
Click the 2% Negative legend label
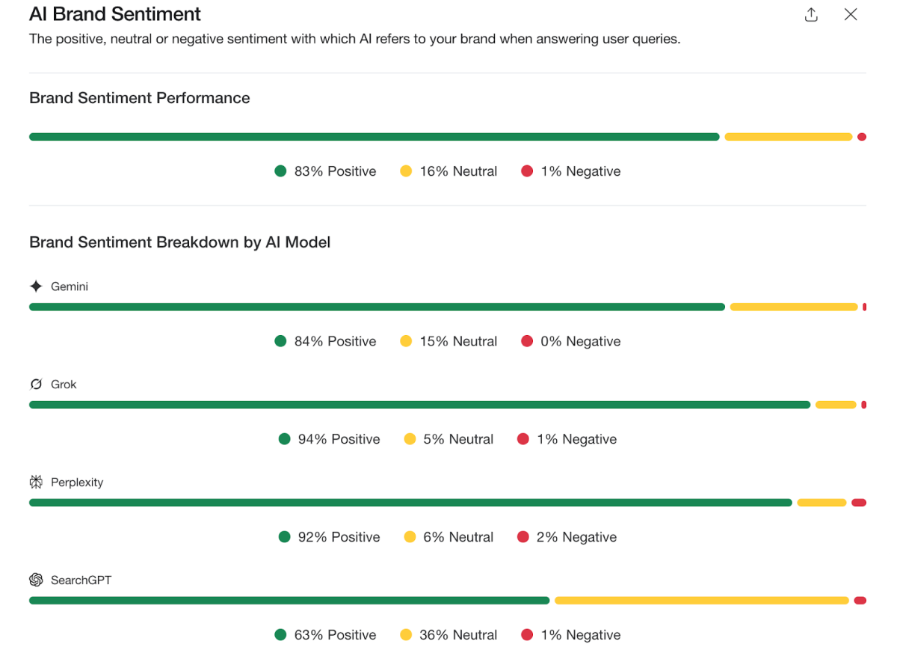click(x=576, y=537)
